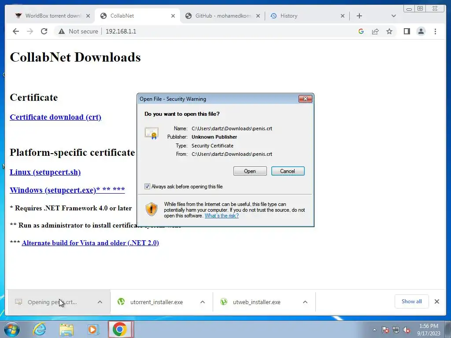451x338 pixels.
Task: Open the network tray icon
Action: [396, 330]
